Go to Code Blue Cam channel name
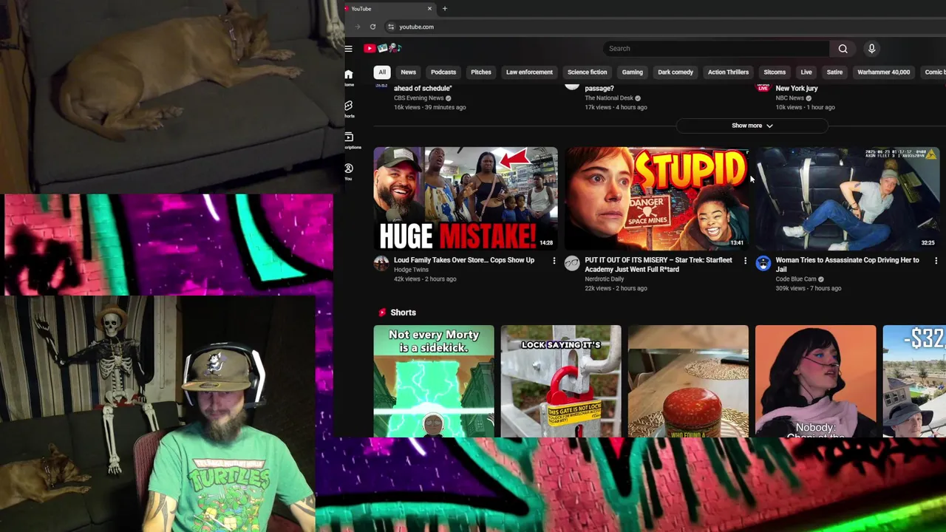 796,279
